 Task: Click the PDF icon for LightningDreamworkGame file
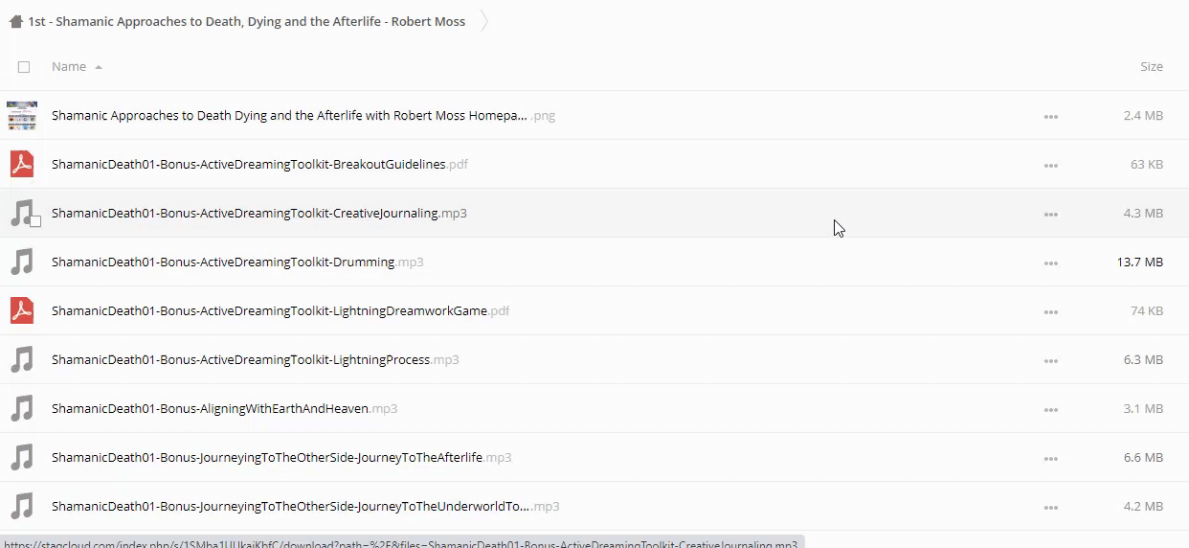pos(22,311)
